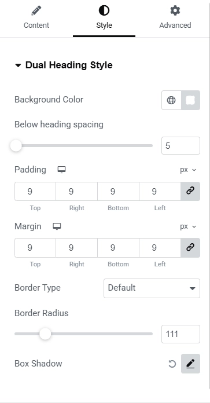
Task: Click the Below heading spacing value field
Action: coord(180,146)
